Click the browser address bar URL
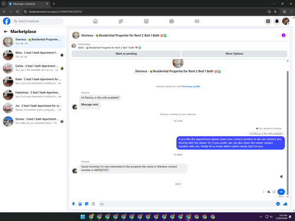295x221 pixels. tap(55, 12)
